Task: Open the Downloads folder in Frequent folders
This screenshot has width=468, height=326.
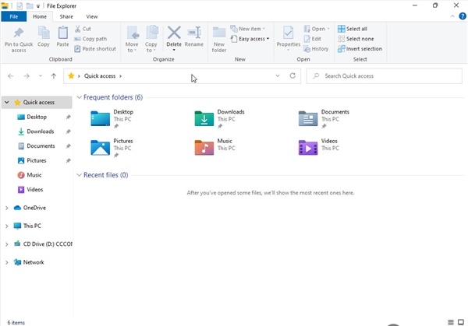Action: 220,118
